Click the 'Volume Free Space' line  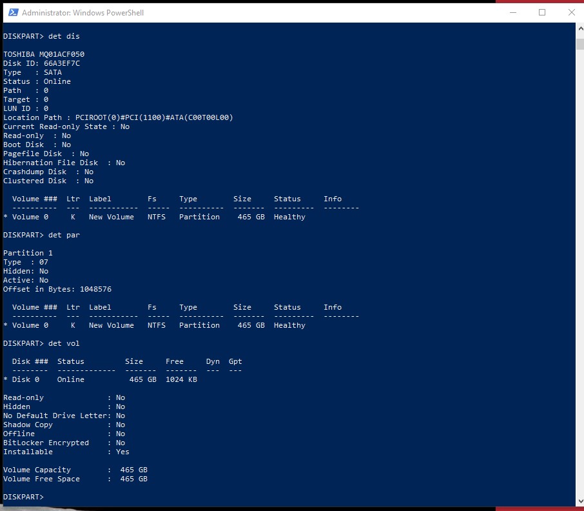[75, 479]
